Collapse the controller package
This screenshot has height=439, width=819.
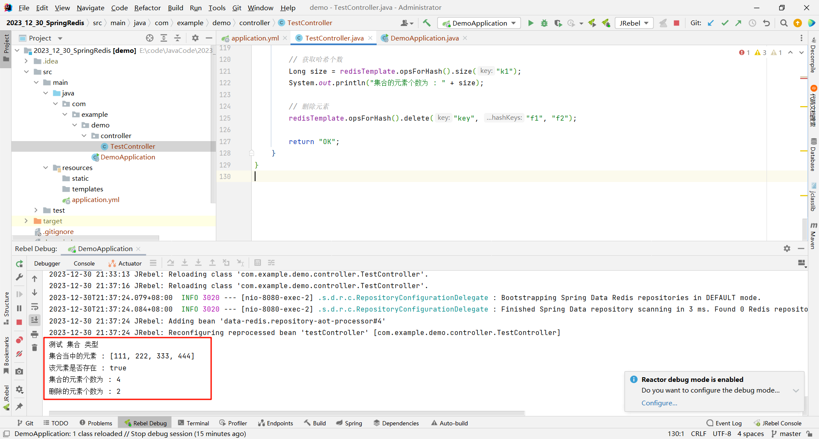(84, 136)
